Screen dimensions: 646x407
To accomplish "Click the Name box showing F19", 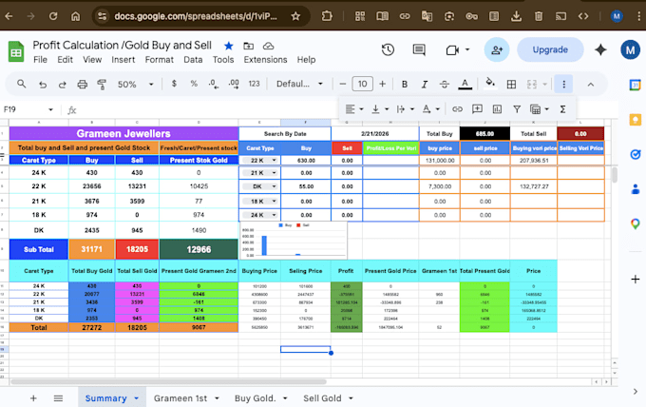I will (28, 109).
